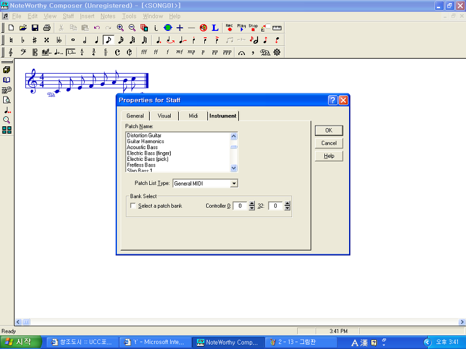Click the blue plus add staff icon
This screenshot has width=466, height=349.
(x=180, y=28)
